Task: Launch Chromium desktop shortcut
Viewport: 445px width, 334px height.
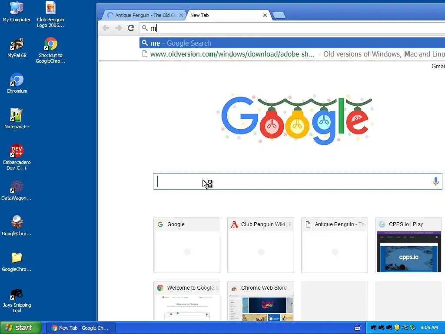Action: 17,83
